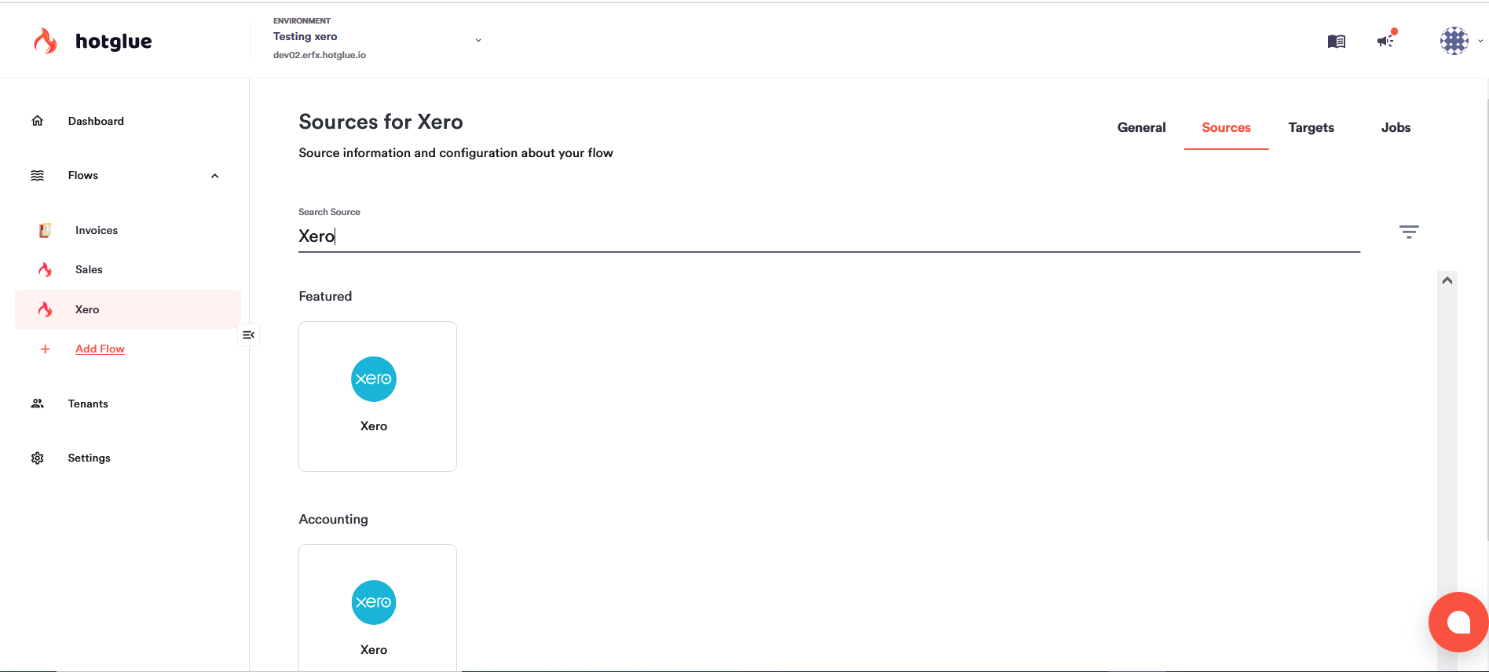Click the Flows waves icon

[37, 175]
